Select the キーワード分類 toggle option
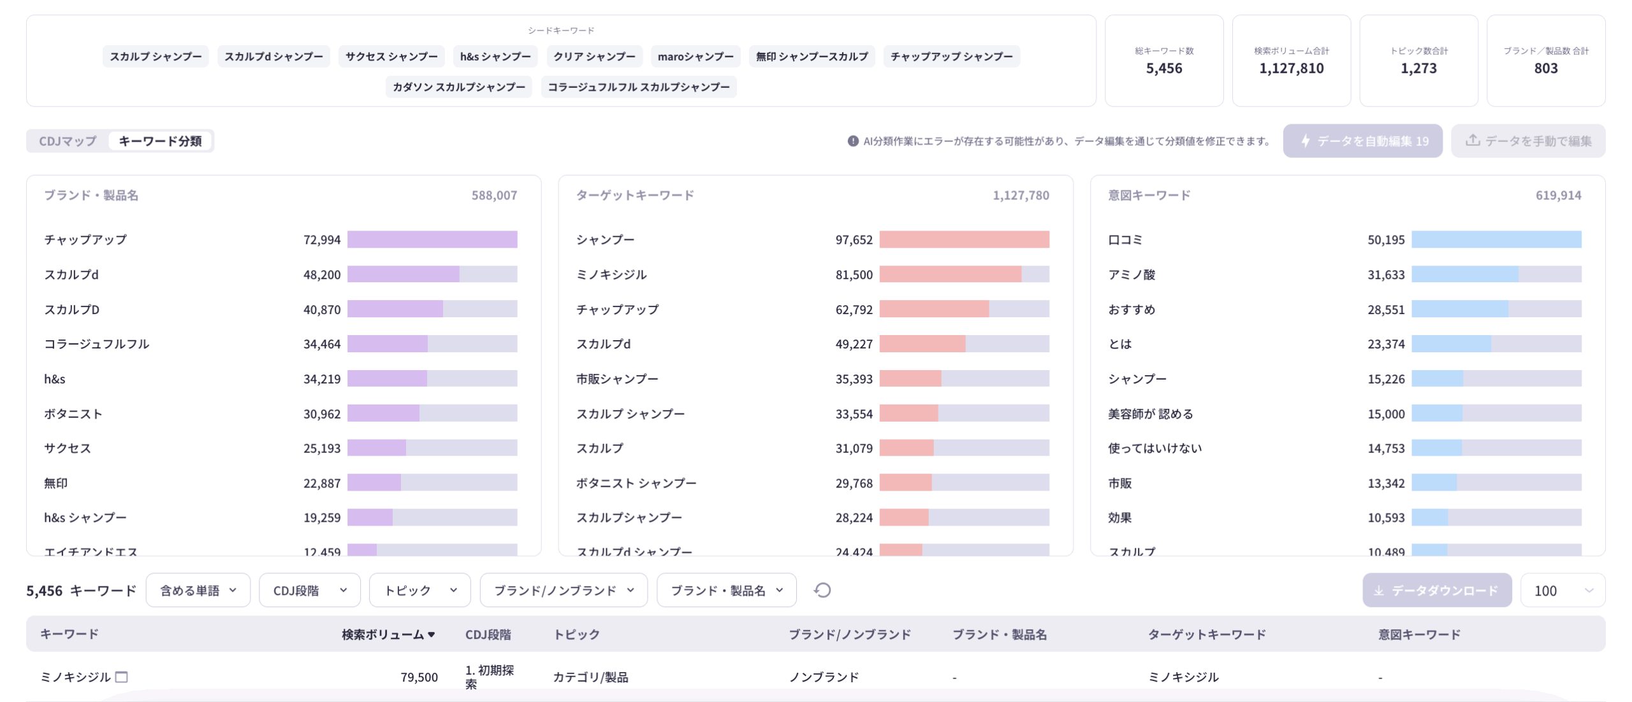The image size is (1632, 702). pyautogui.click(x=160, y=141)
